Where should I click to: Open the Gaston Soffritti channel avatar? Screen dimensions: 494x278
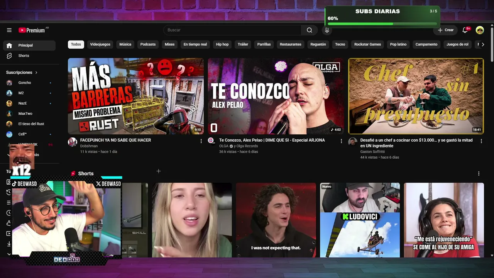[x=353, y=142]
